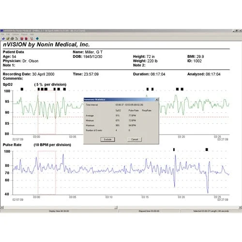Open the Edit menu
This screenshot has height=242, width=242.
(8, 34)
